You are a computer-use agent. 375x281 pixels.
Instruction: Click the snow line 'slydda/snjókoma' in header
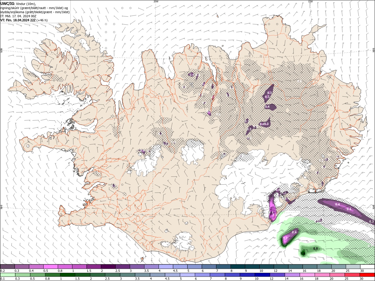pyautogui.click(x=12, y=12)
